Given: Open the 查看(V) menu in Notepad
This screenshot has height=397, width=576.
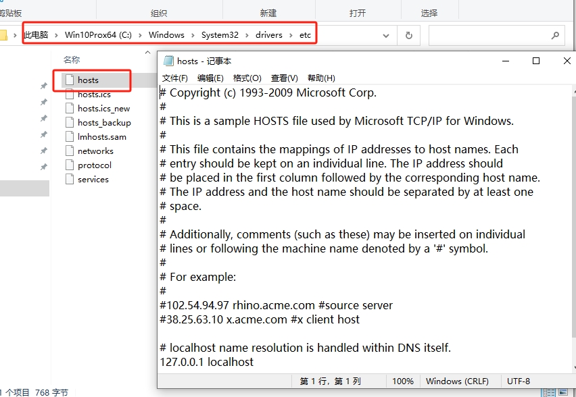Looking at the screenshot, I should pyautogui.click(x=284, y=78).
